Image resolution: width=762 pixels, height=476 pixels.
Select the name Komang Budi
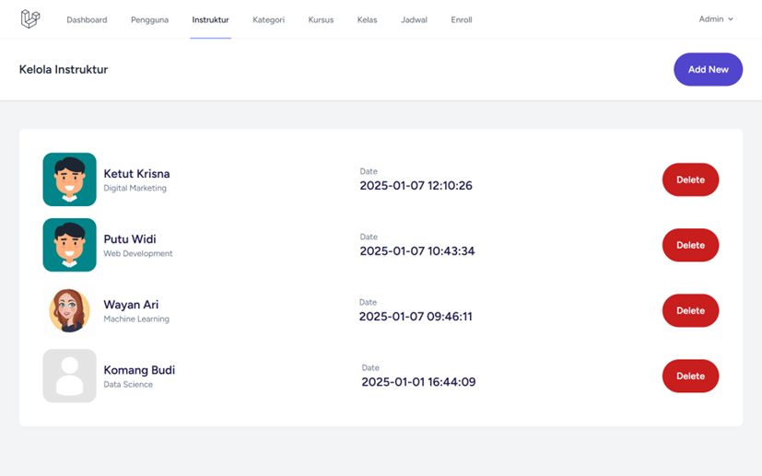click(x=139, y=370)
